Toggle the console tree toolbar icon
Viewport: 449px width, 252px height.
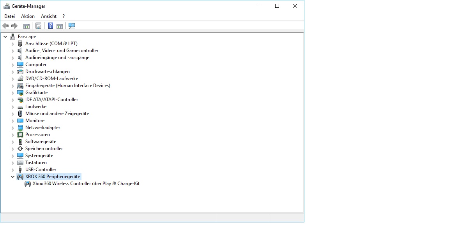tap(27, 26)
